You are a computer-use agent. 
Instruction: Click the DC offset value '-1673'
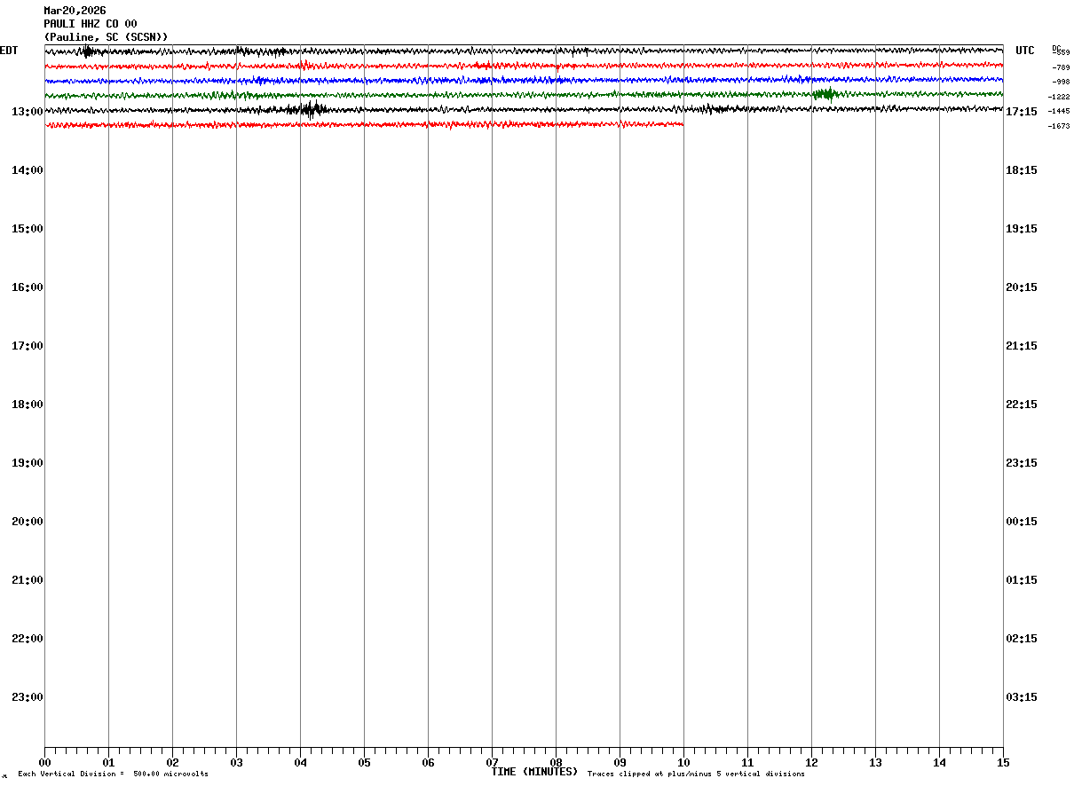[1059, 127]
